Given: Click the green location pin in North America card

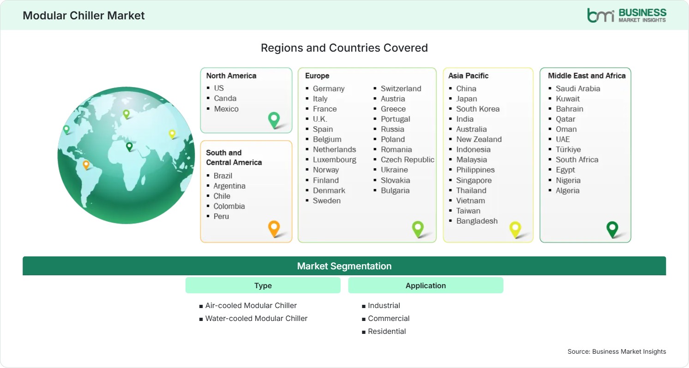Looking at the screenshot, I should 274,120.
